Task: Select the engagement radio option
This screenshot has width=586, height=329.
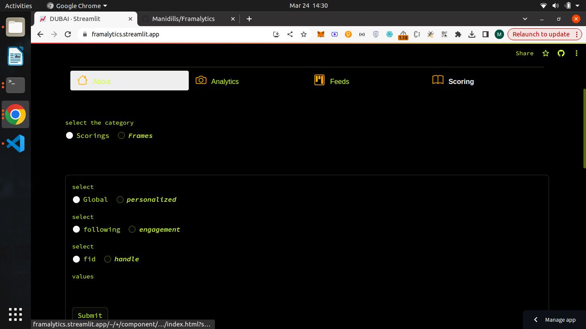Action: 154,229
